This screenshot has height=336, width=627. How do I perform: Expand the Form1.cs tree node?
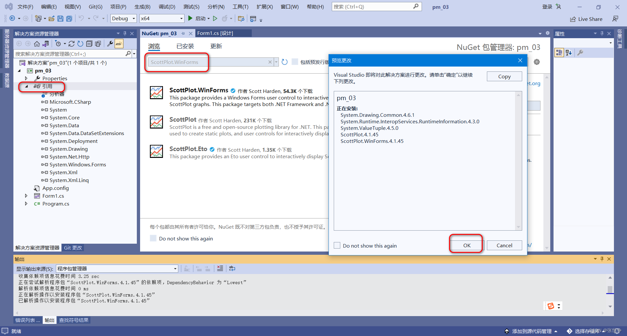click(x=26, y=196)
